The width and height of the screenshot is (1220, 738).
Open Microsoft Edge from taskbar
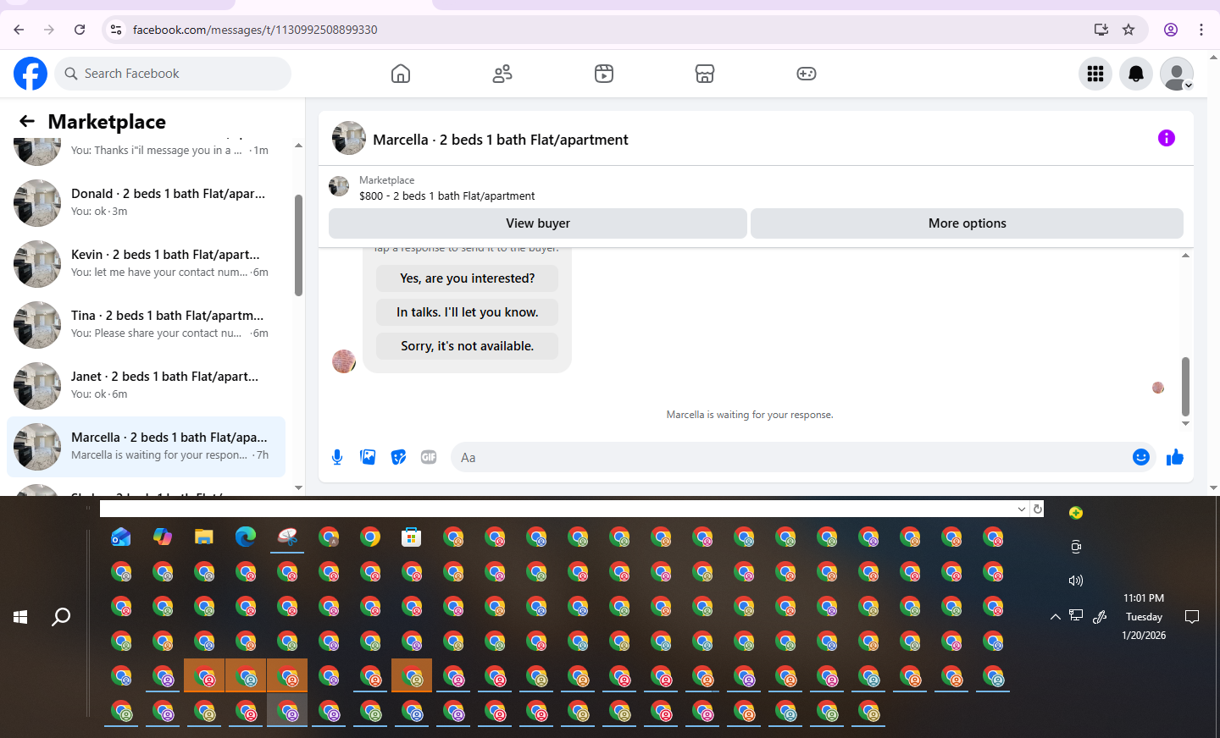coord(246,537)
